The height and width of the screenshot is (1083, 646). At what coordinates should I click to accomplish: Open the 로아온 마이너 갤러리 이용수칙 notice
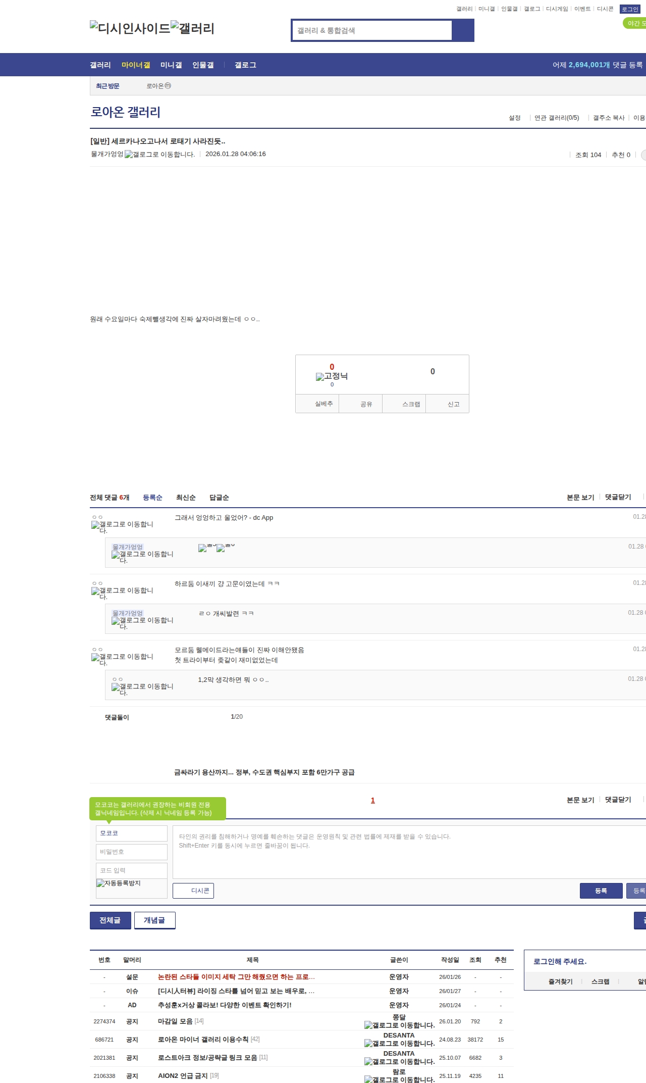(x=203, y=1039)
